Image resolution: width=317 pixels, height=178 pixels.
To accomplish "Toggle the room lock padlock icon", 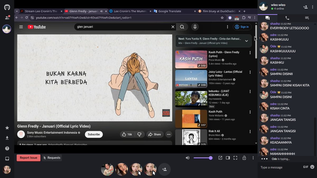I will coord(244,158).
